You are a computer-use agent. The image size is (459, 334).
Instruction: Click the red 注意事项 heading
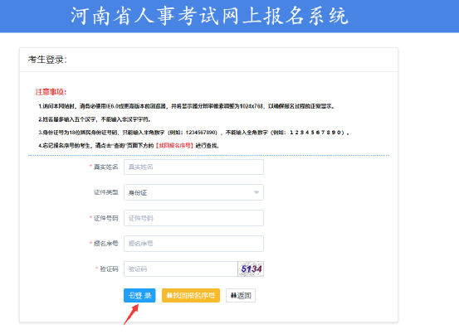pyautogui.click(x=51, y=92)
